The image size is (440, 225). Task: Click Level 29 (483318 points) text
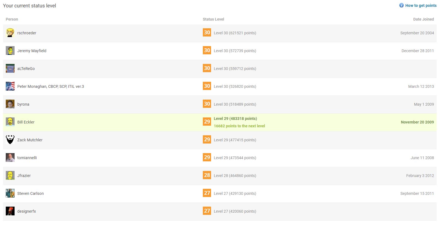tap(236, 119)
